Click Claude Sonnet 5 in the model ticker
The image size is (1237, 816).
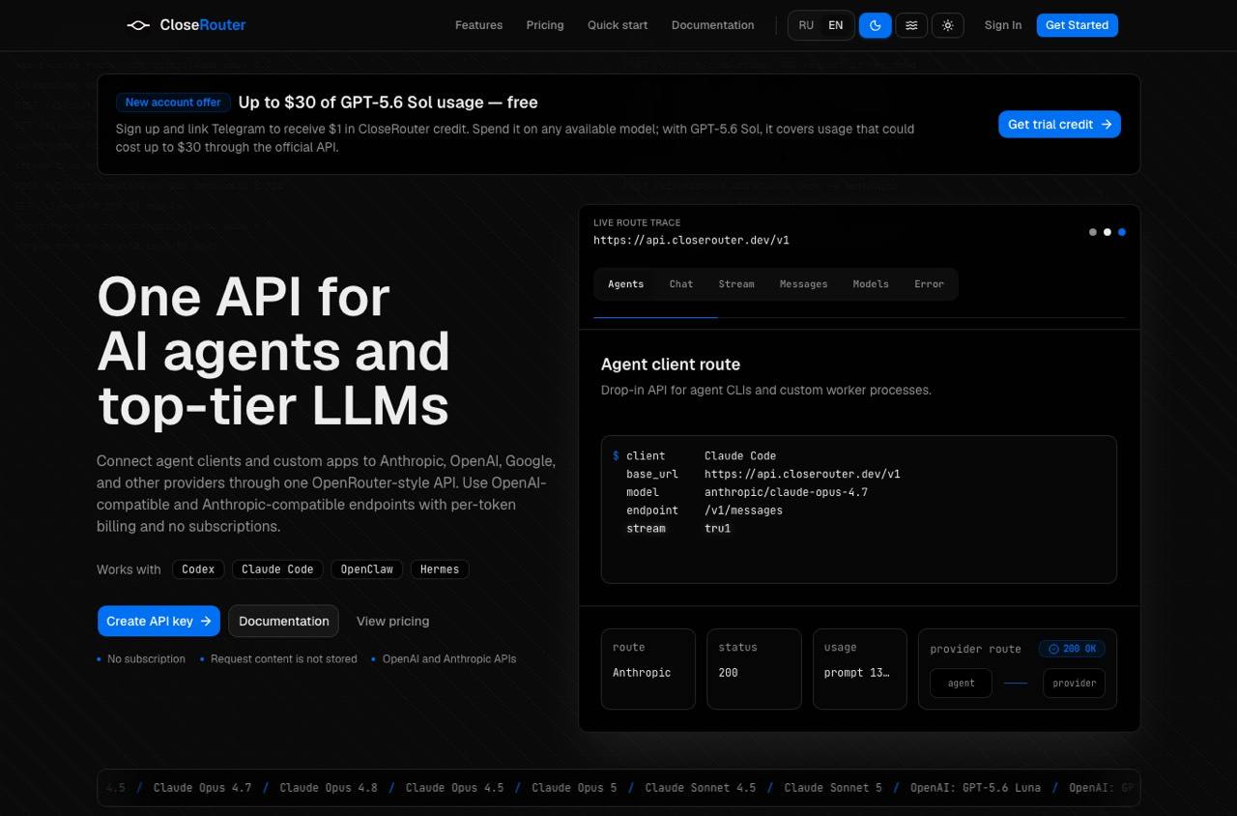tap(833, 788)
